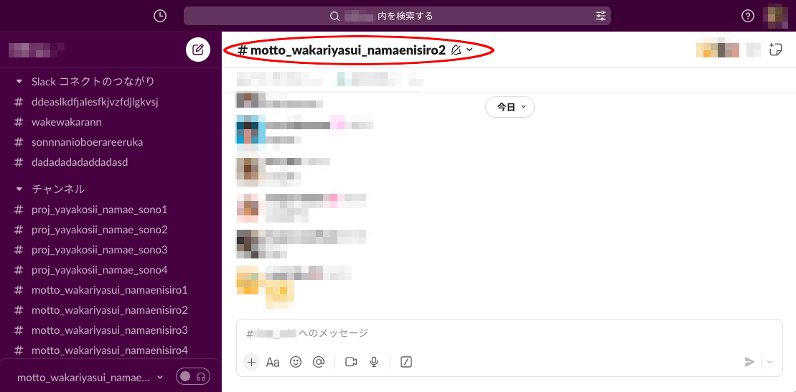
Task: Record a video clip with camera icon
Action: pyautogui.click(x=351, y=362)
